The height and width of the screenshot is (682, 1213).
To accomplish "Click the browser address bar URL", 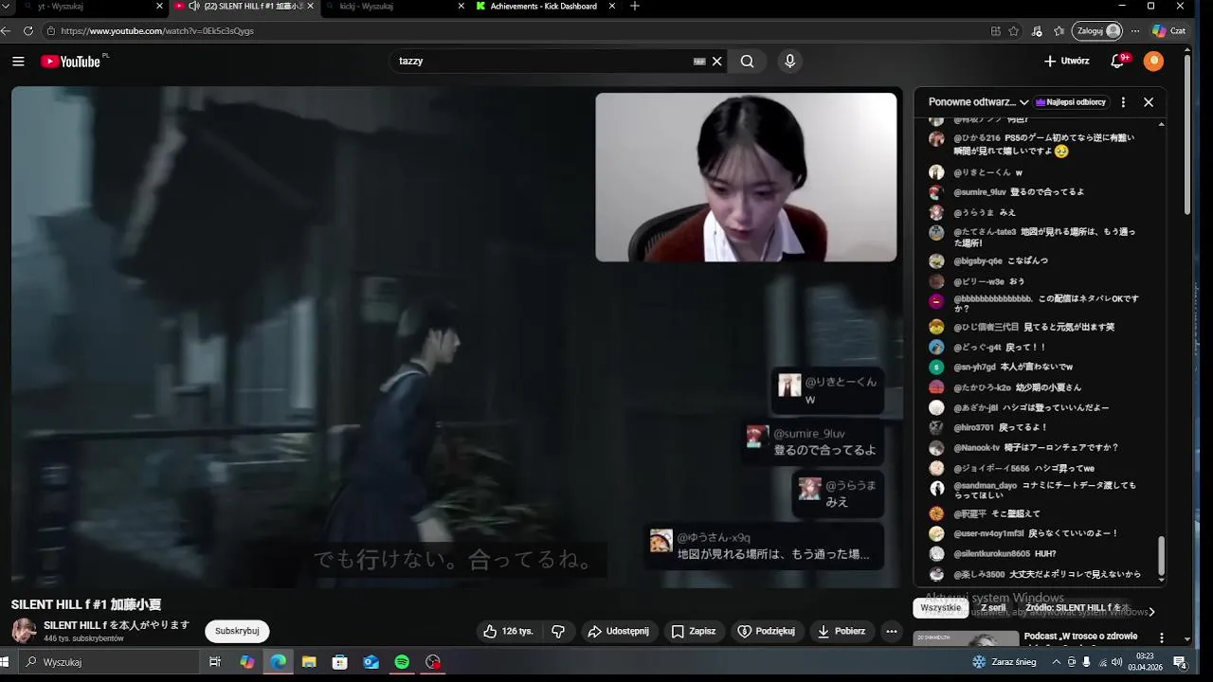I will (x=157, y=31).
